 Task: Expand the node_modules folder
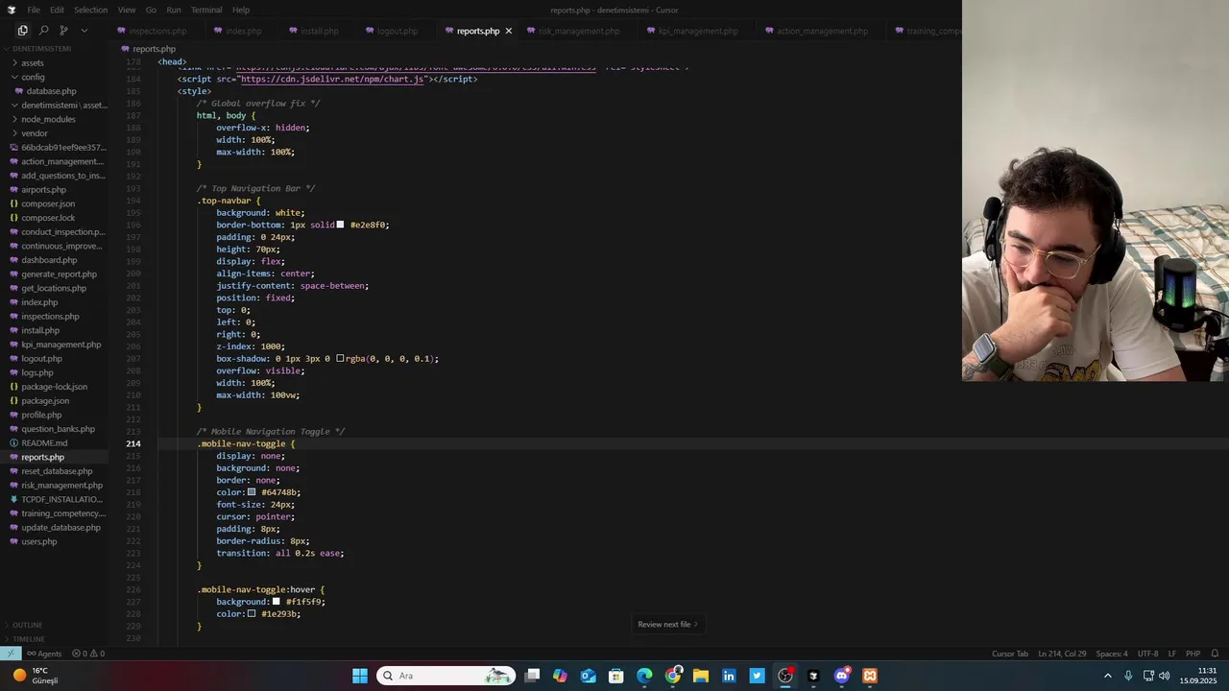(x=48, y=119)
